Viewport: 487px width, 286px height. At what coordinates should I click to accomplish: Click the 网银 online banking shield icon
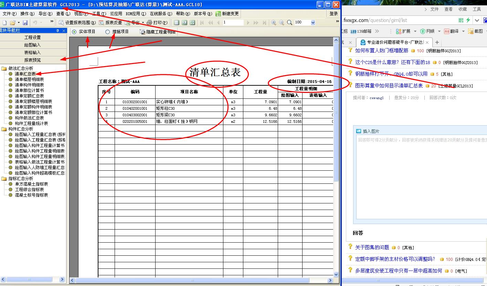(423, 31)
